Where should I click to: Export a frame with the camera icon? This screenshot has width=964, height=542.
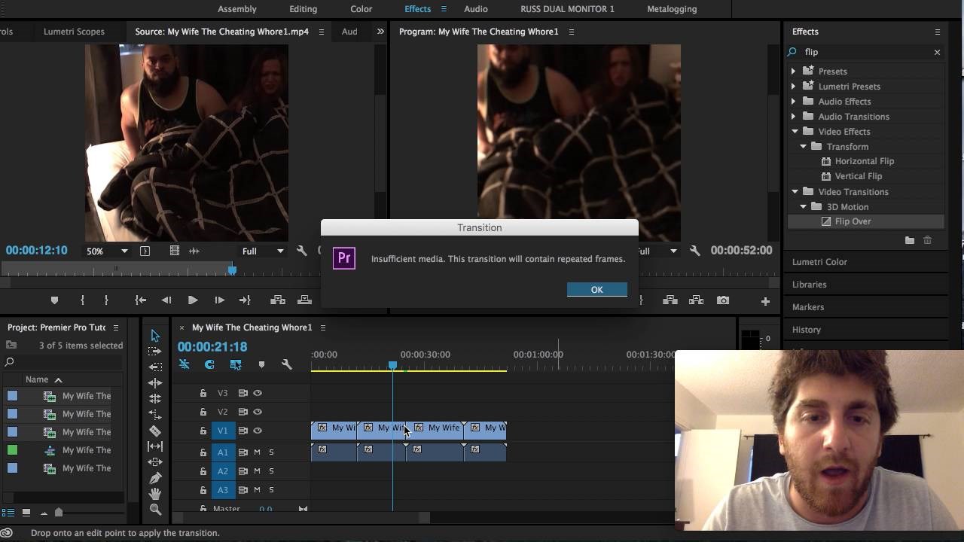tap(723, 300)
